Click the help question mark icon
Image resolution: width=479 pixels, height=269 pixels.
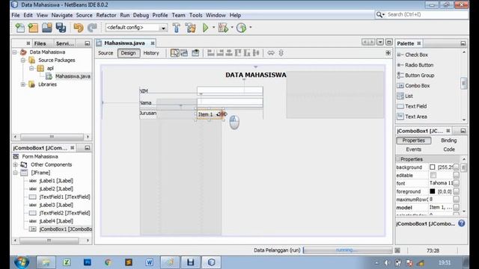pos(461,223)
